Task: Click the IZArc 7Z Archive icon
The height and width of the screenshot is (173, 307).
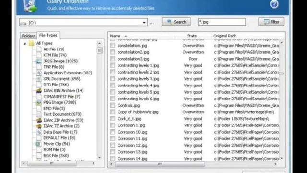Action: [39, 126]
